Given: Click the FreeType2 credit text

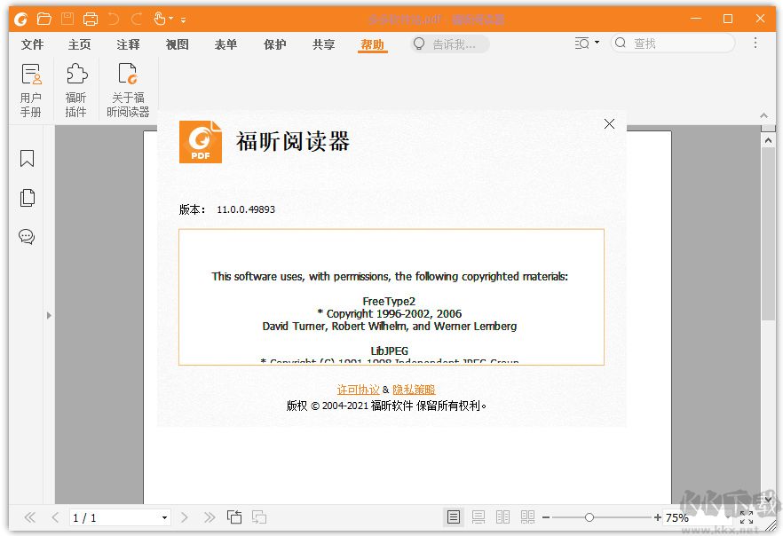Looking at the screenshot, I should (x=389, y=302).
